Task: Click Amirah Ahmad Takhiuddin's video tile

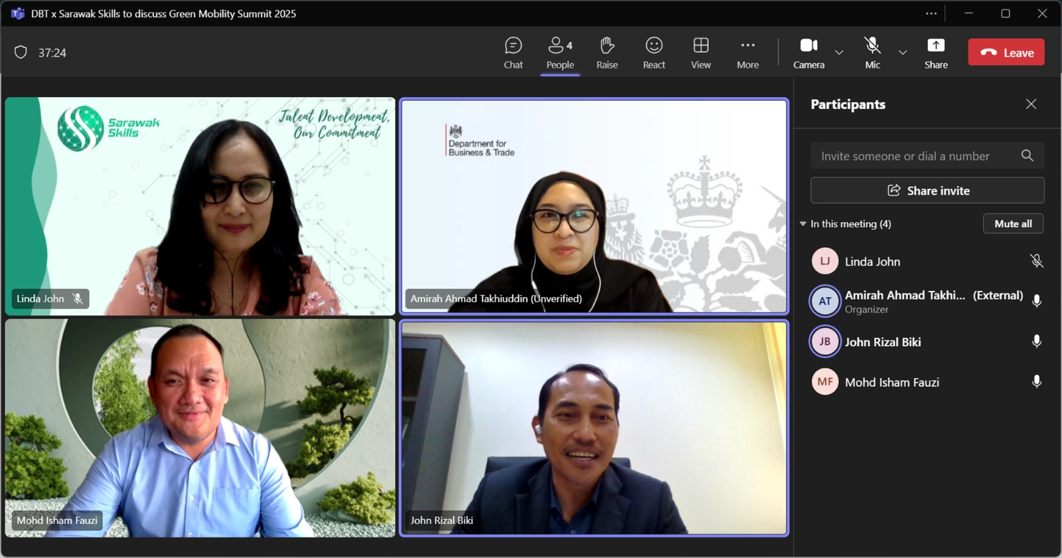Action: [x=594, y=207]
